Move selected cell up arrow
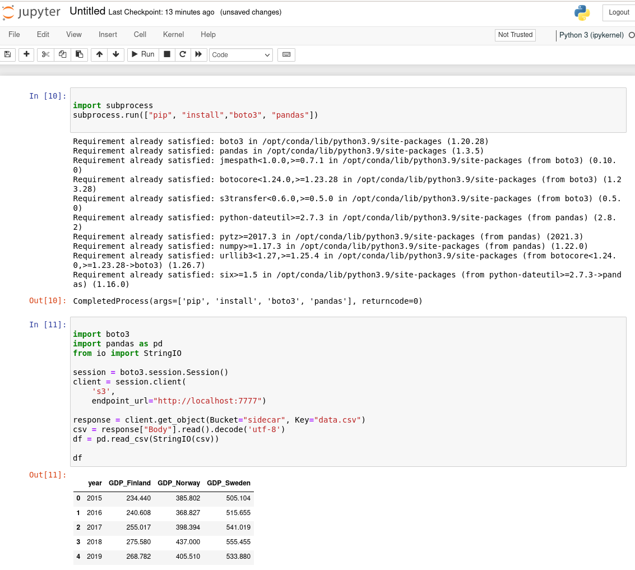This screenshot has height=570, width=635. (99, 54)
